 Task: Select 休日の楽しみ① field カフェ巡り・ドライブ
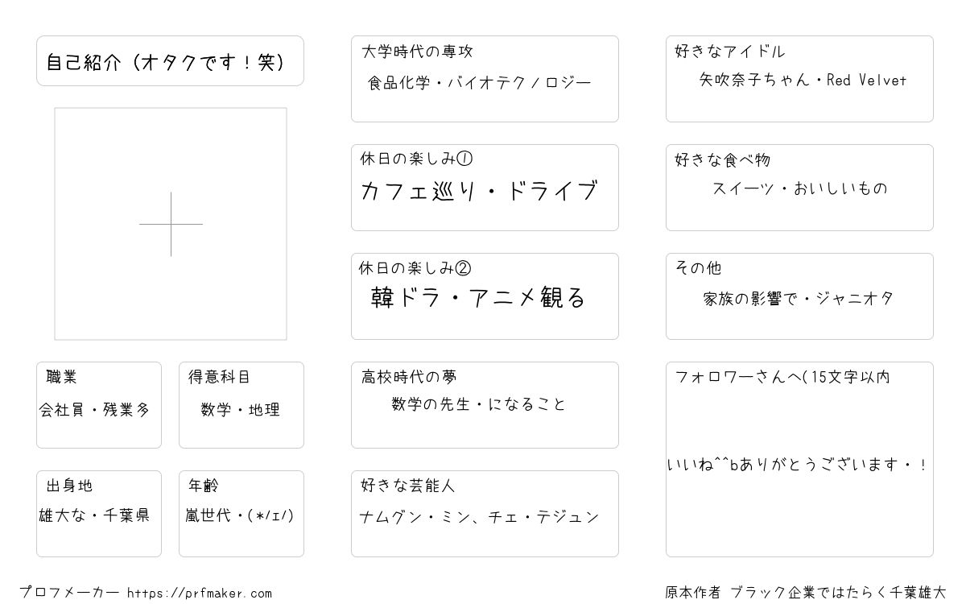point(485,188)
